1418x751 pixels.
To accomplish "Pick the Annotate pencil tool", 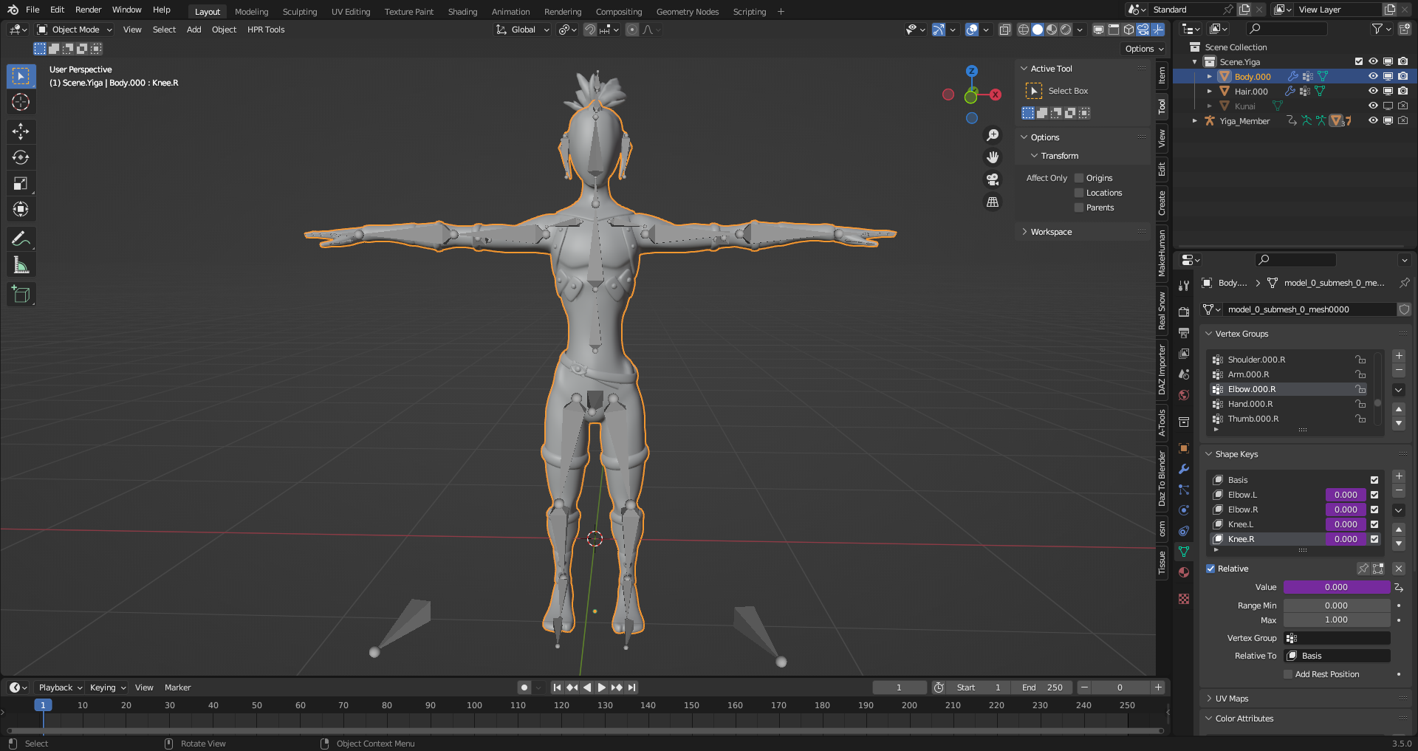I will point(21,239).
